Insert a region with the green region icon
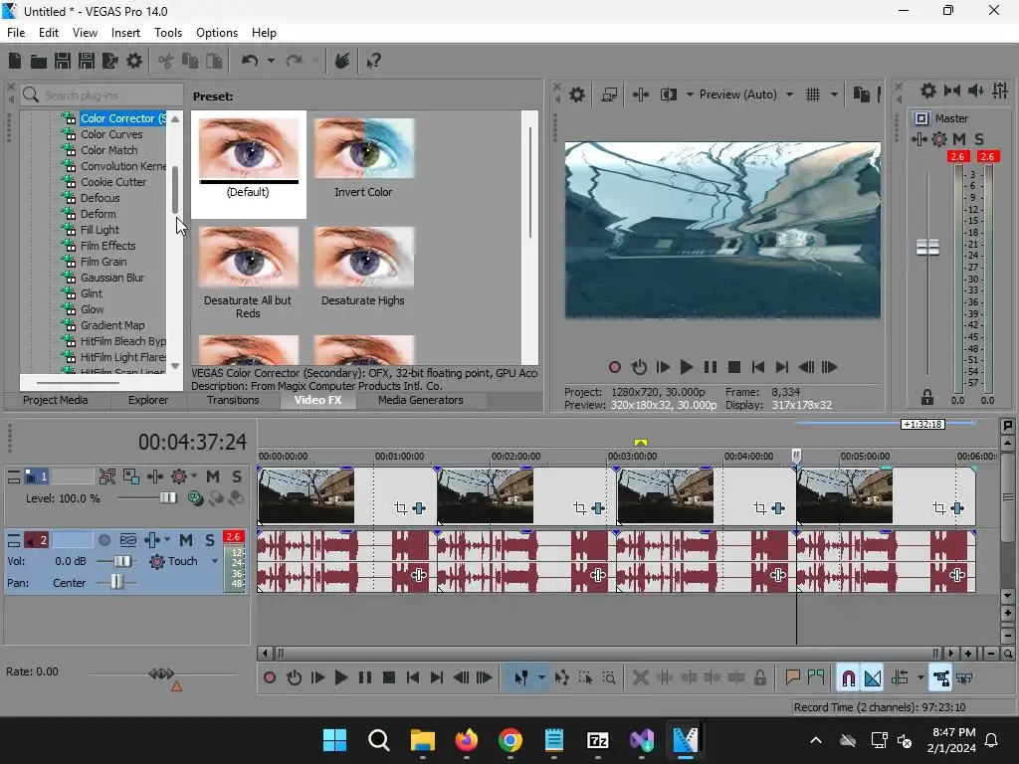Screen dimensions: 1019x764 (816, 678)
